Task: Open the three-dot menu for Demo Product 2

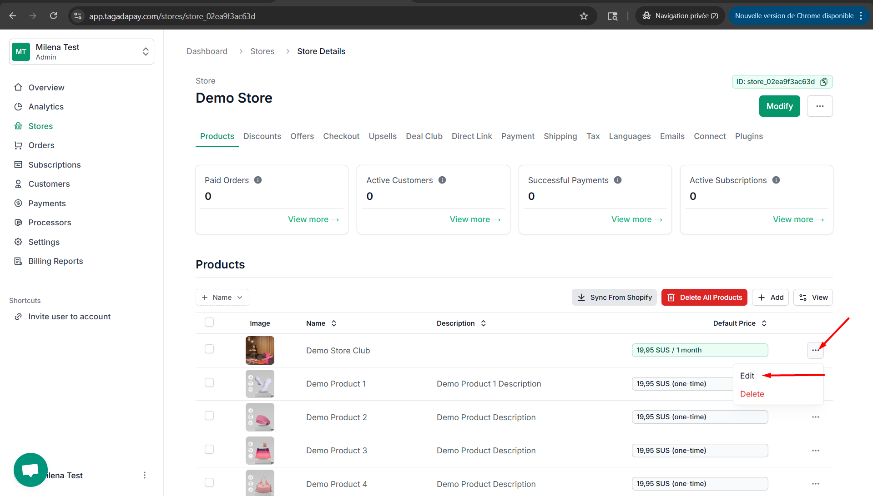Action: (815, 417)
